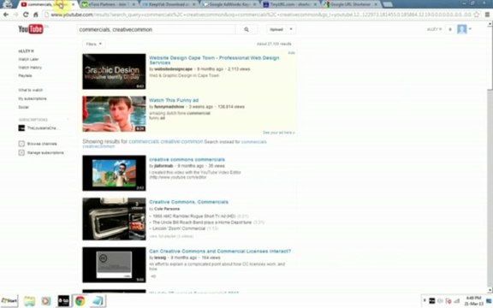Click the boy by pool video thumbnail
The width and height of the screenshot is (493, 308).
click(x=114, y=114)
